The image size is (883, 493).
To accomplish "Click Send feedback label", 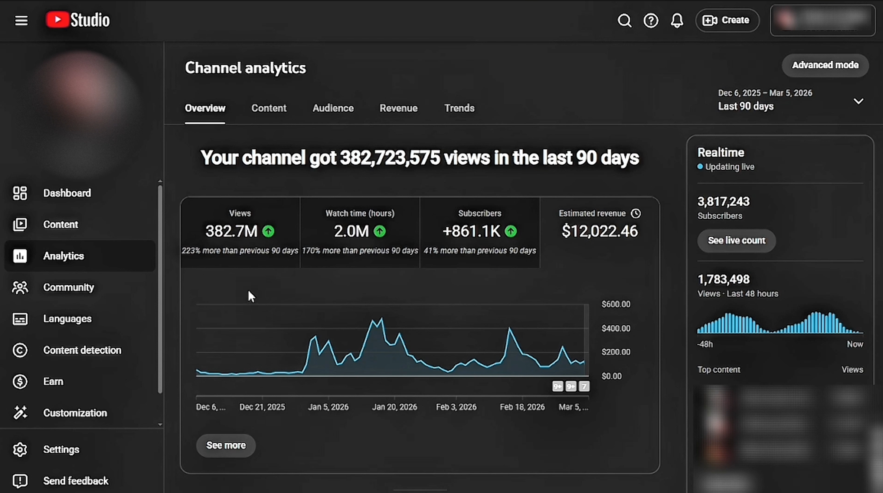I will (x=76, y=481).
